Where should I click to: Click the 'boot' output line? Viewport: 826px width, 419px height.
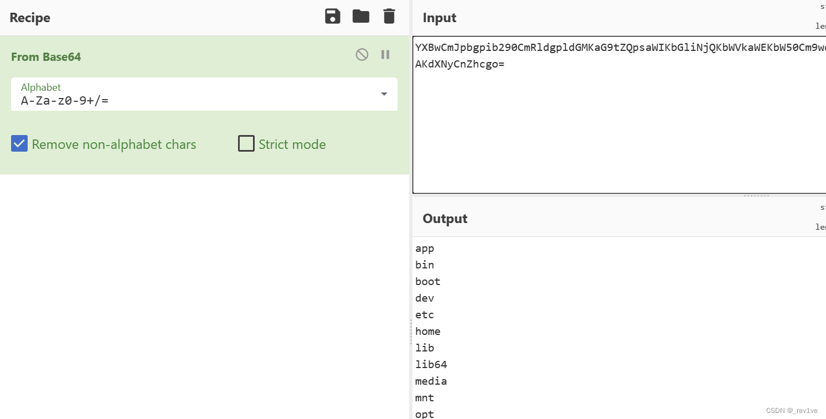[428, 281]
